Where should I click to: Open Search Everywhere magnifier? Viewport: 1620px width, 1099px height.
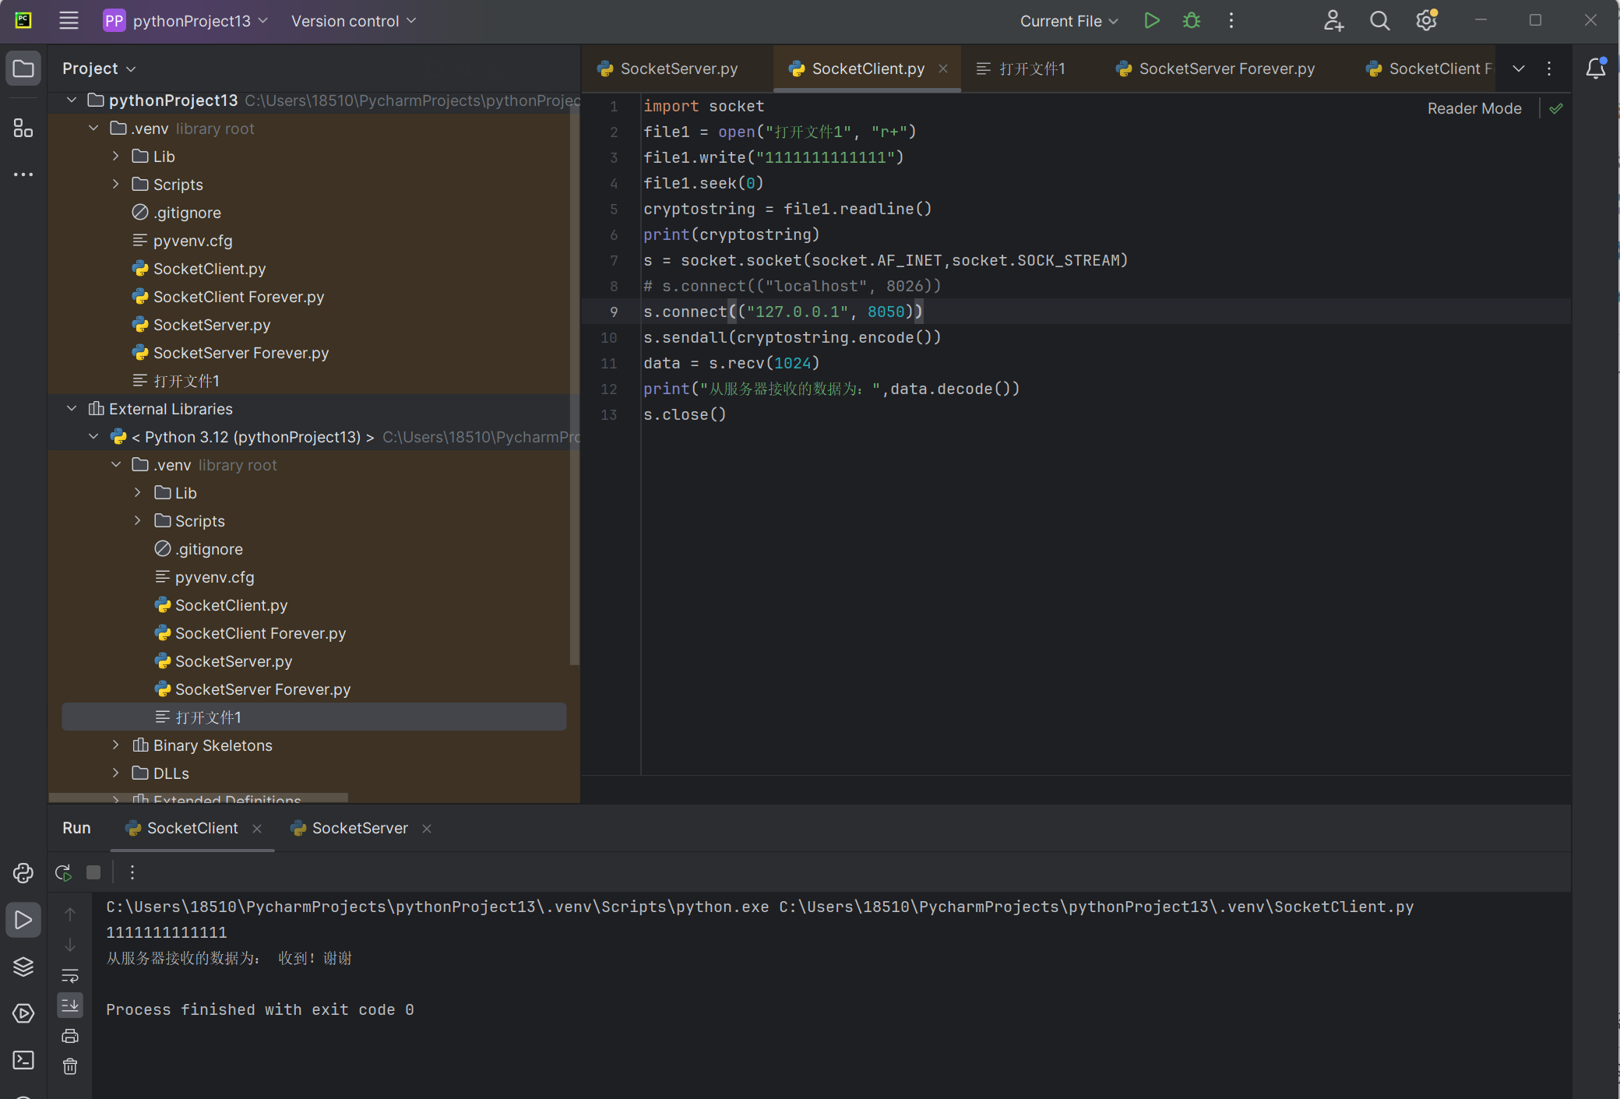(x=1379, y=21)
